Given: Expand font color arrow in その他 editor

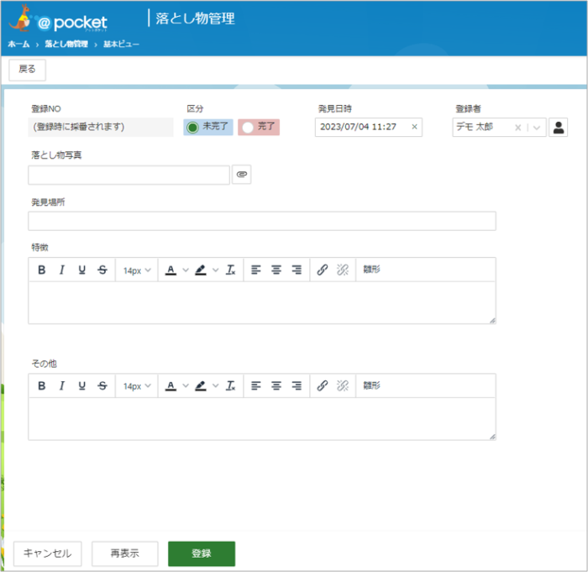Looking at the screenshot, I should click(x=186, y=386).
